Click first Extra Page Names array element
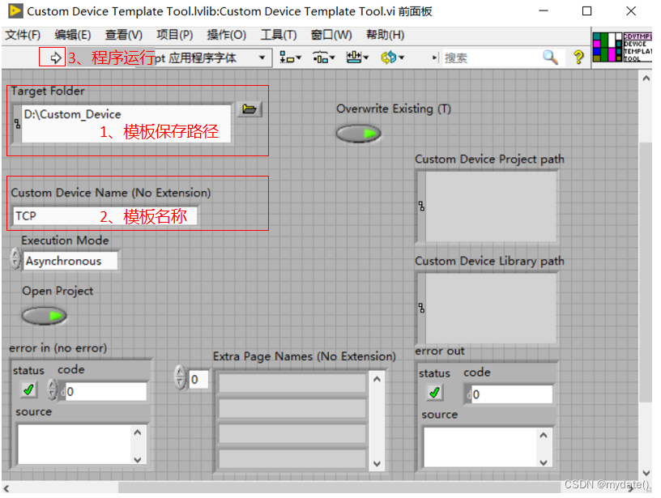The width and height of the screenshot is (661, 498). tap(292, 383)
